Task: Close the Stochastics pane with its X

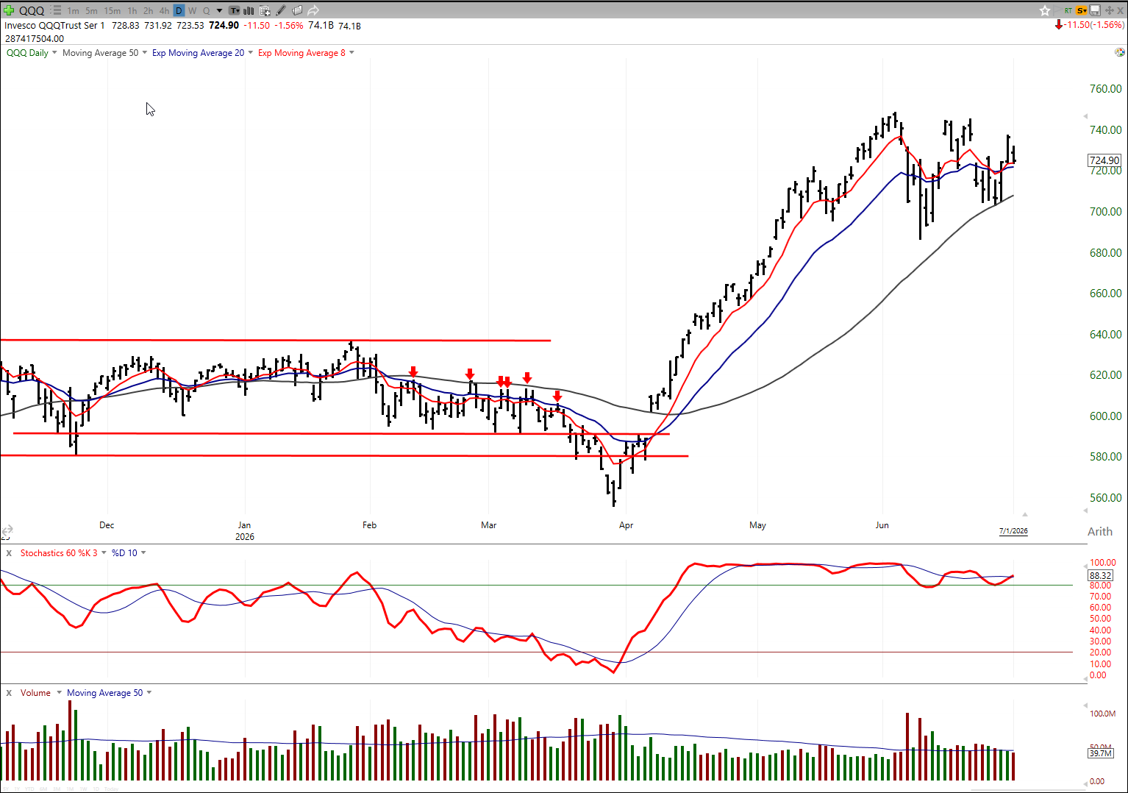Action: 9,553
